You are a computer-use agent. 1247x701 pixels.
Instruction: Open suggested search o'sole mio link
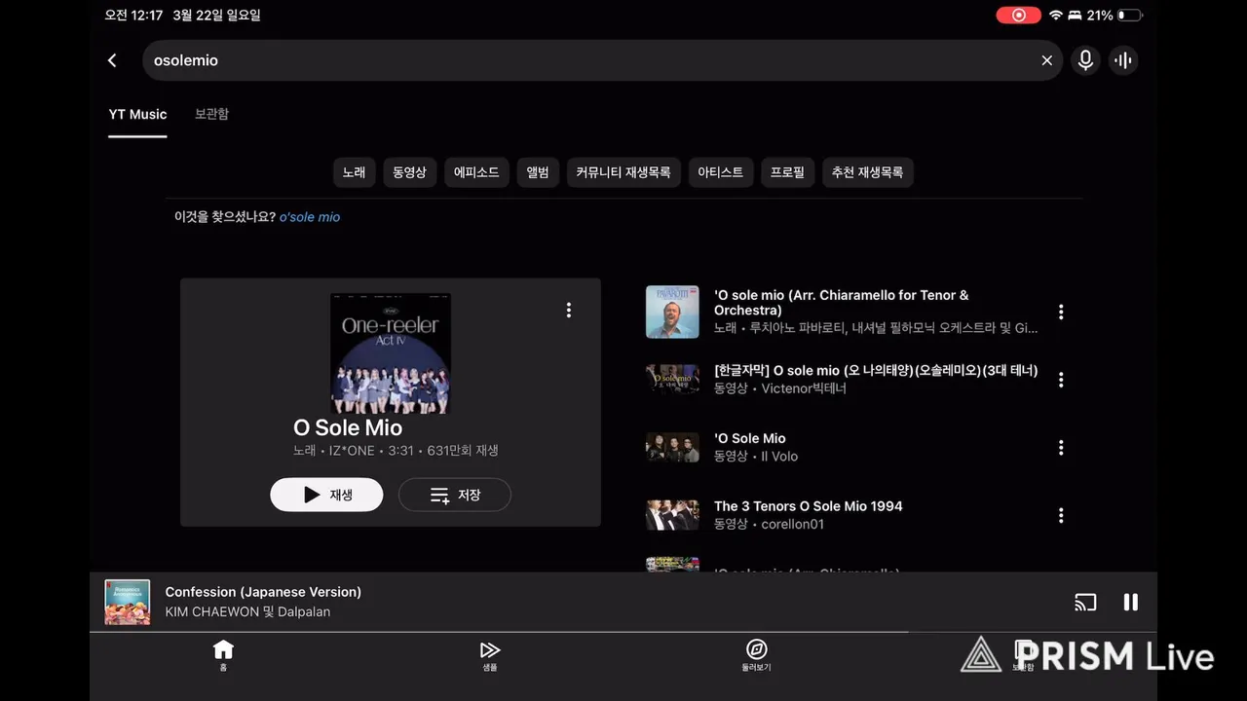(x=310, y=217)
